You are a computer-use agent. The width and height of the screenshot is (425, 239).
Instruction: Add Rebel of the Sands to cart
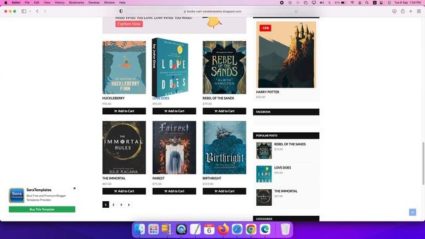(224, 111)
